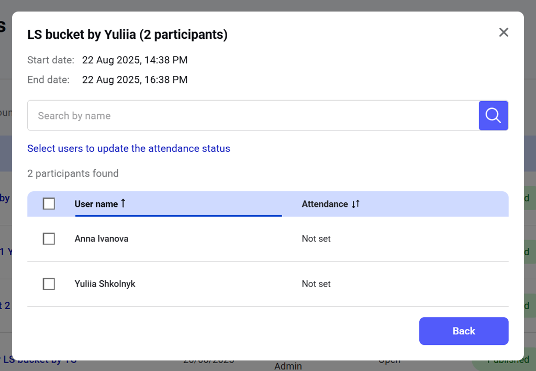Screen dimensions: 536x371
Task: Click the attendance status hint text
Action: pyautogui.click(x=129, y=148)
